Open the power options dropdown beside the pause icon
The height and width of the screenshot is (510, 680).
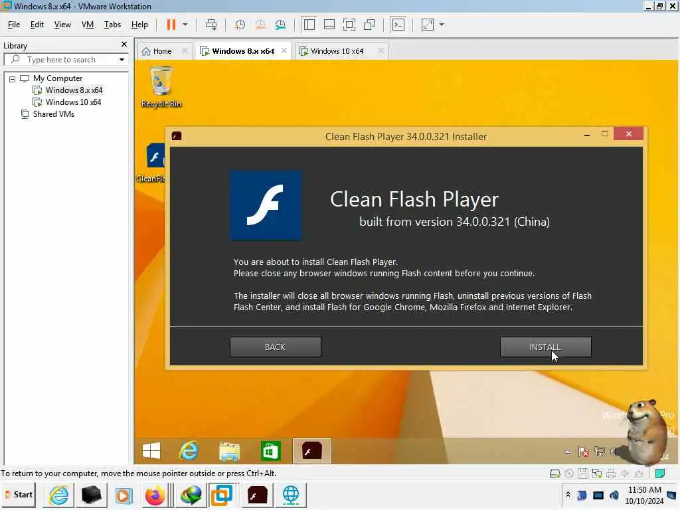(185, 25)
